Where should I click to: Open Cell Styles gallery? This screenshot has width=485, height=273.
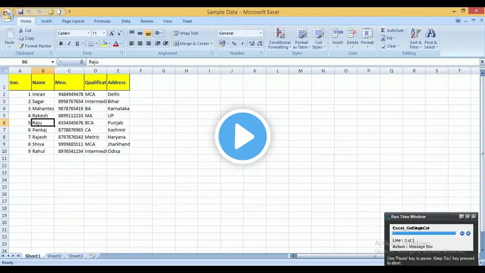pos(319,39)
